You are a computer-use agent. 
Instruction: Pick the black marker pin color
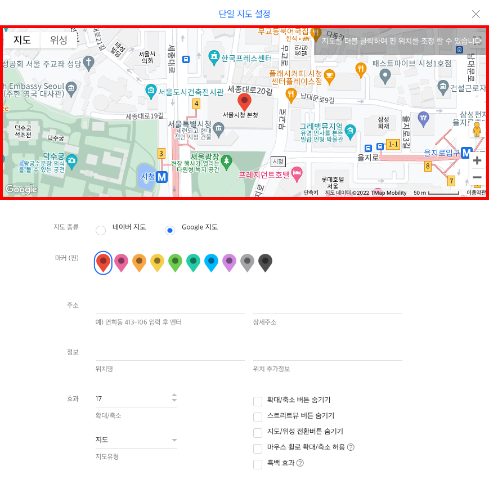(266, 263)
